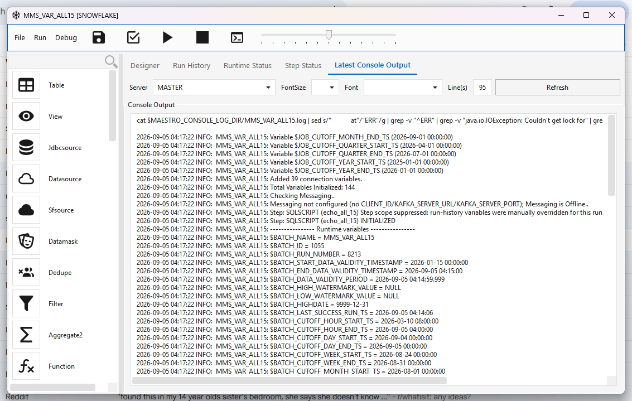Click the "Total Variables Initialized: 144" log line
The height and width of the screenshot is (401, 632).
pos(245,187)
